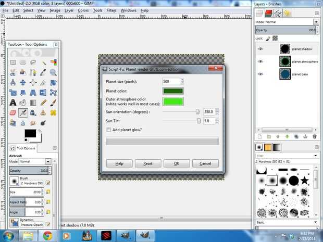Viewport: 323px width, 242px height.
Task: Select the Airbrush tool
Action: pyautogui.click(x=23, y=113)
